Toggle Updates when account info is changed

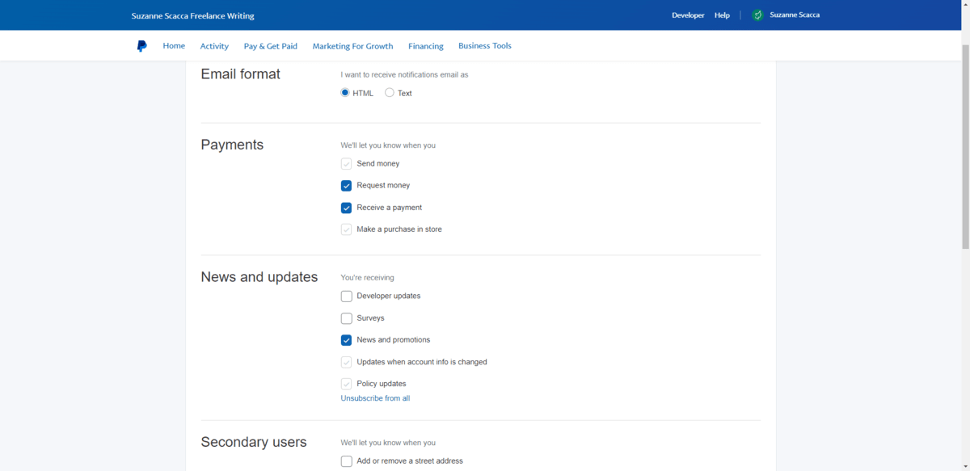pyautogui.click(x=346, y=362)
